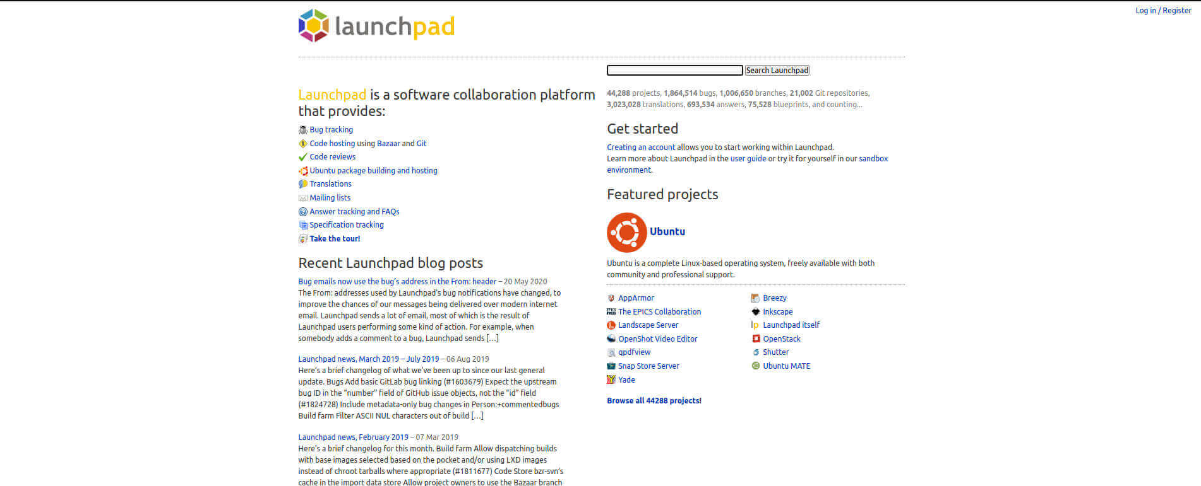1201x486 pixels.
Task: Open the Ubuntu MATE link
Action: 786,366
